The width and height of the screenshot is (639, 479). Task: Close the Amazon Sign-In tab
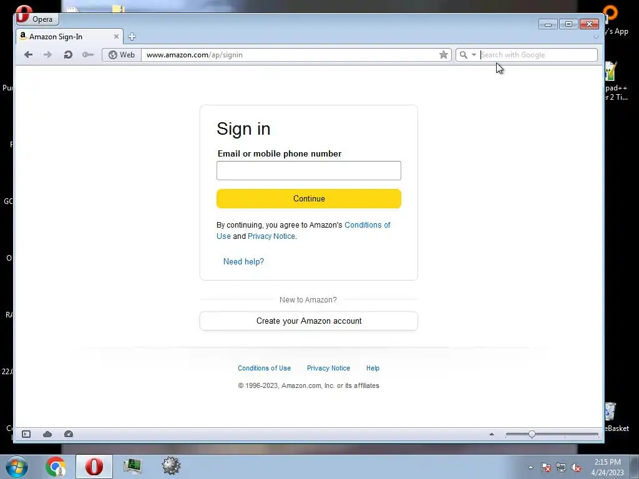[116, 37]
